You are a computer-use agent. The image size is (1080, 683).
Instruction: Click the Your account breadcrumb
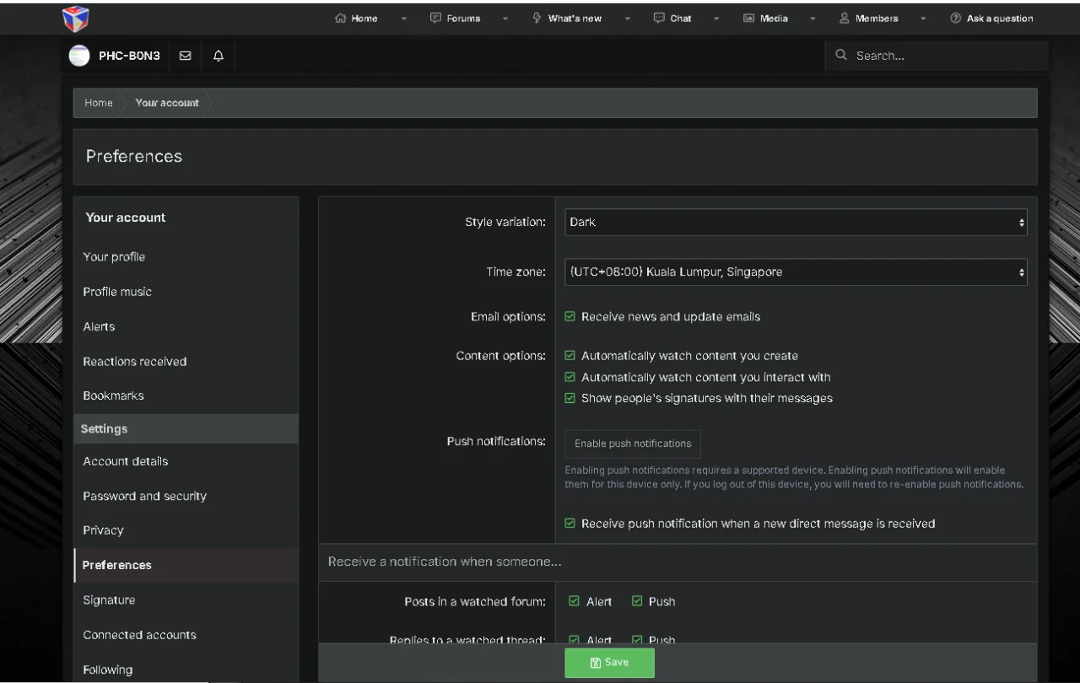click(x=167, y=103)
